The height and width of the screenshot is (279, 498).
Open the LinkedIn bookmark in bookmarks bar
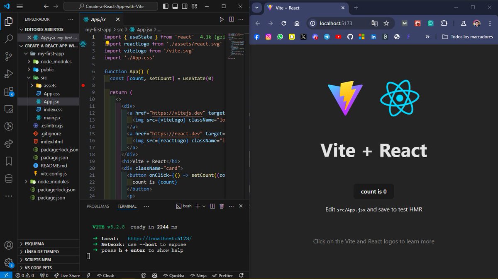coord(373,37)
